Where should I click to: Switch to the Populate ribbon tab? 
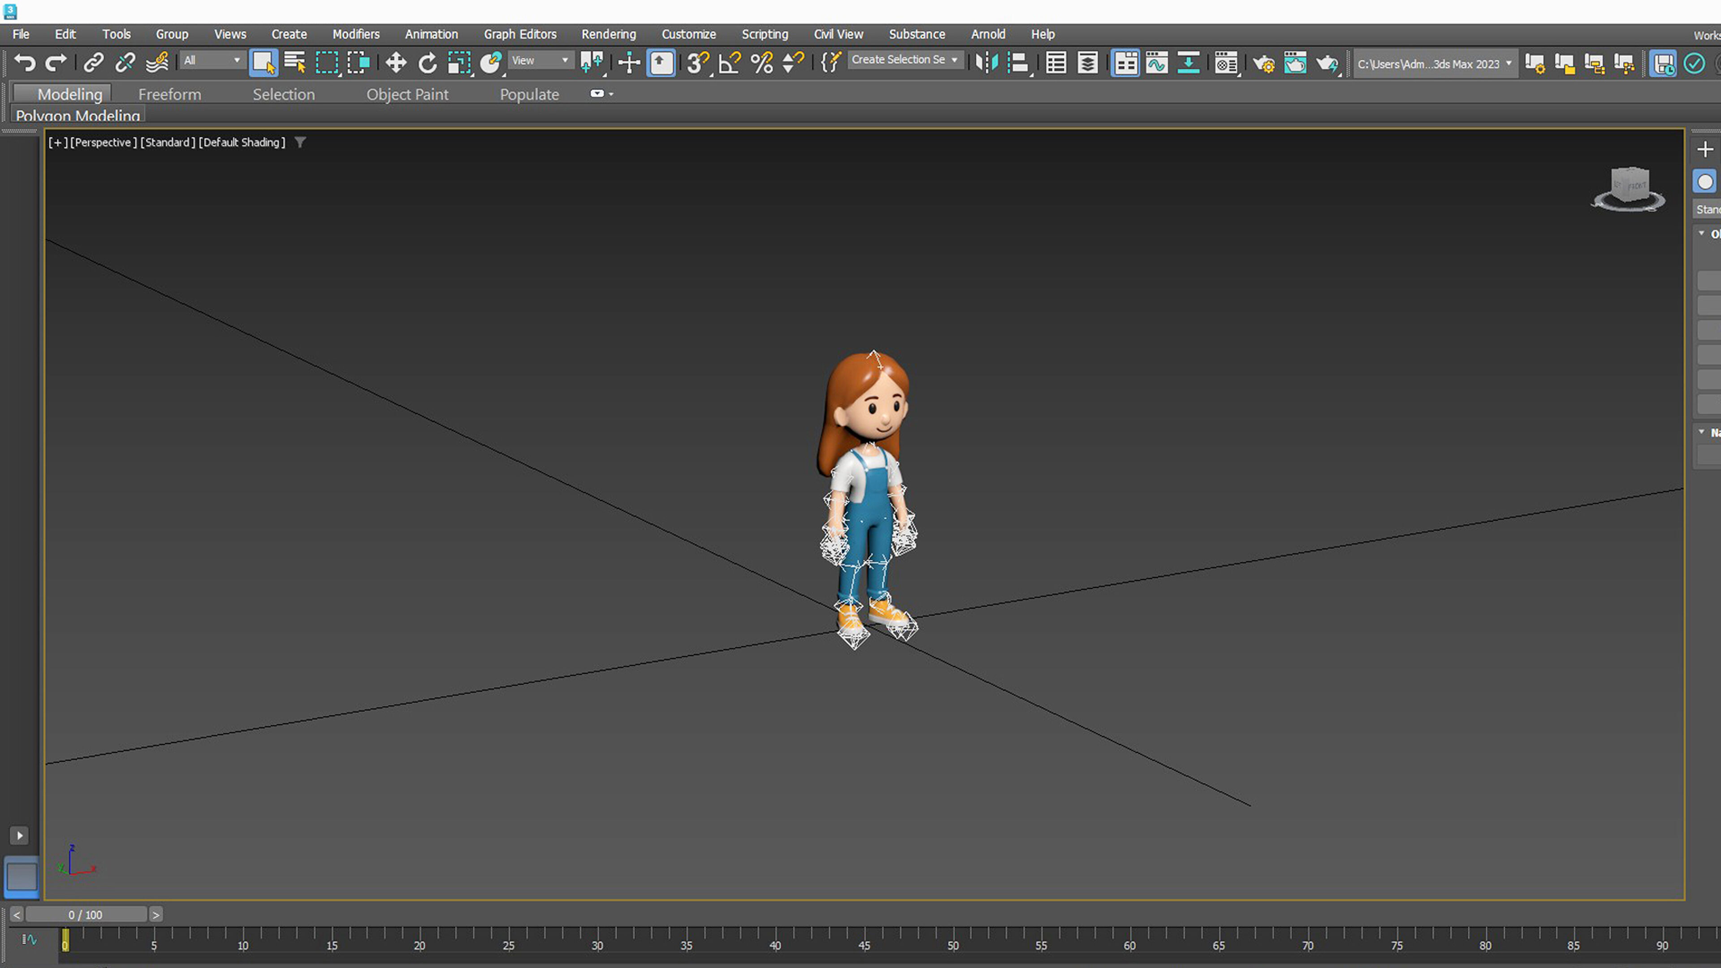pyautogui.click(x=529, y=95)
